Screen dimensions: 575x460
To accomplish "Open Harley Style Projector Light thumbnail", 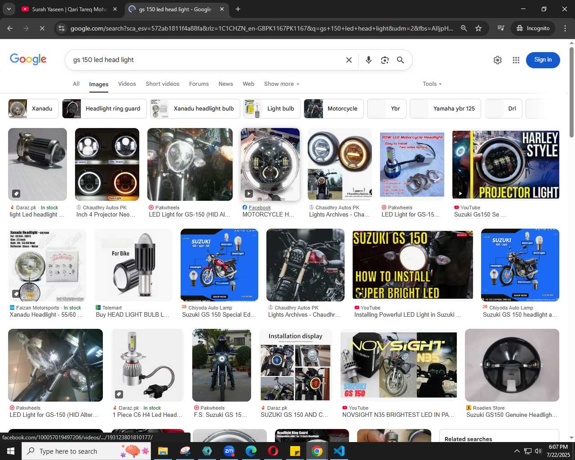I will pos(506,164).
